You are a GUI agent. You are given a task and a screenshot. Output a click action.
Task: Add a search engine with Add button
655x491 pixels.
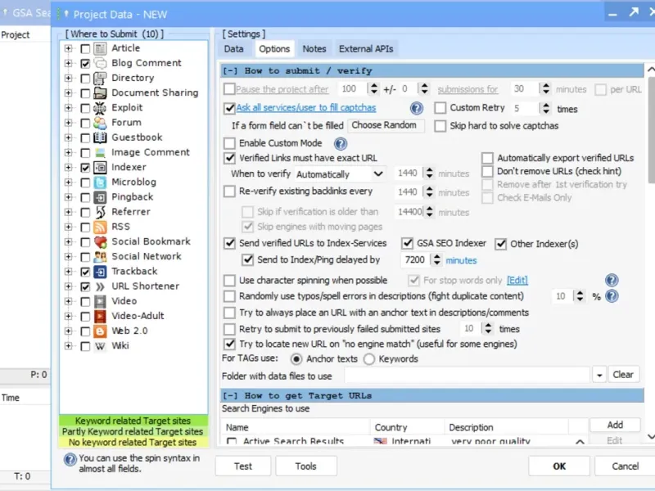coord(615,425)
